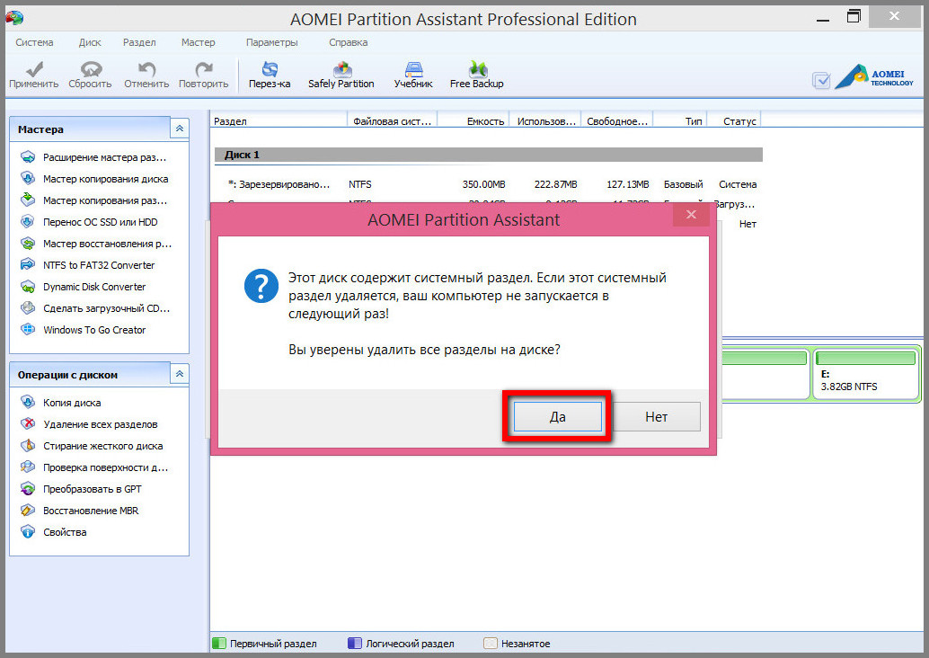Screen dimensions: 929x658
Task: Click the 350.00MB capacity value
Action: [484, 184]
